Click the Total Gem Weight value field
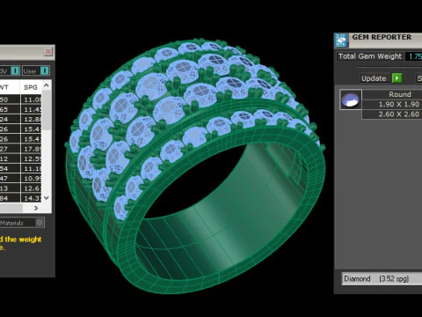The height and width of the screenshot is (317, 422). 414,56
